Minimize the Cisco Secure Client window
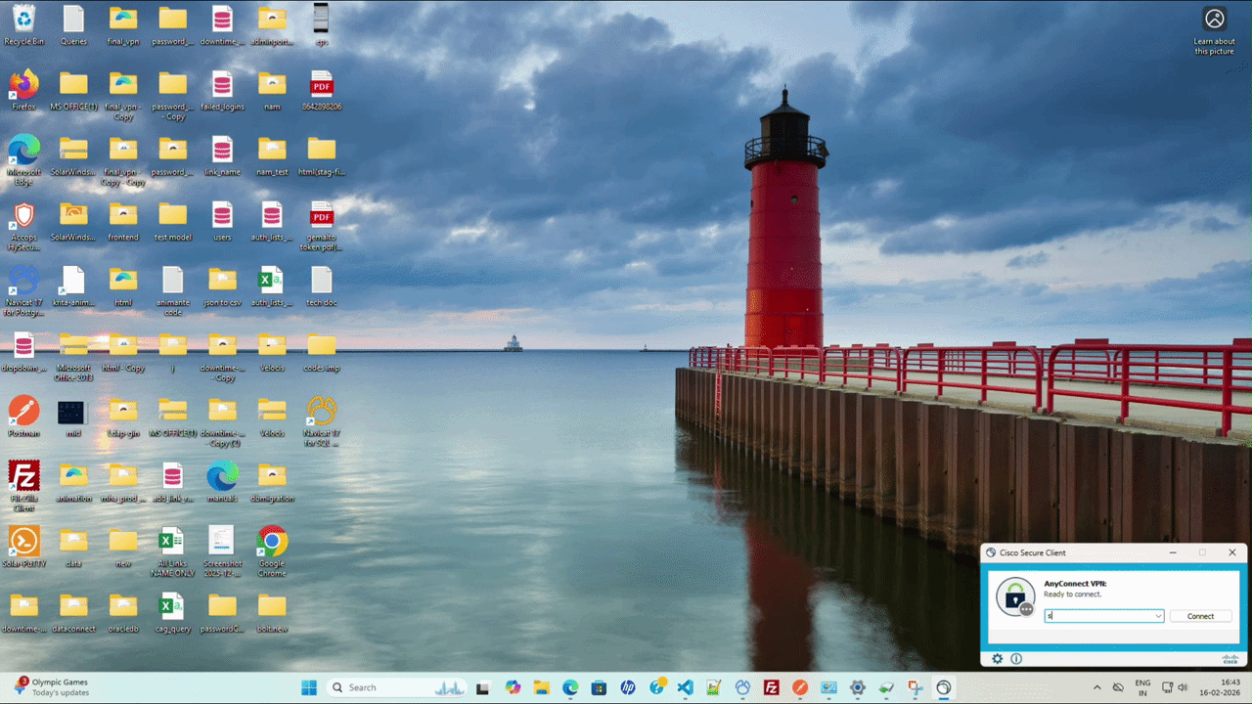The width and height of the screenshot is (1252, 704). [1172, 552]
